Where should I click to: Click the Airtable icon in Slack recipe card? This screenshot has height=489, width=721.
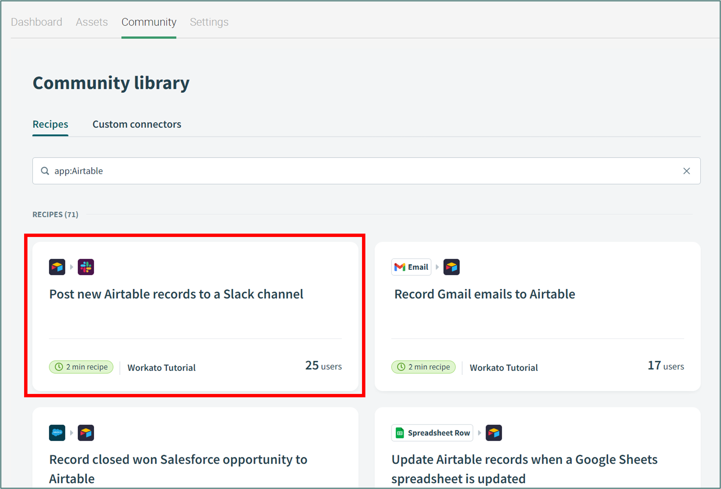tap(57, 267)
